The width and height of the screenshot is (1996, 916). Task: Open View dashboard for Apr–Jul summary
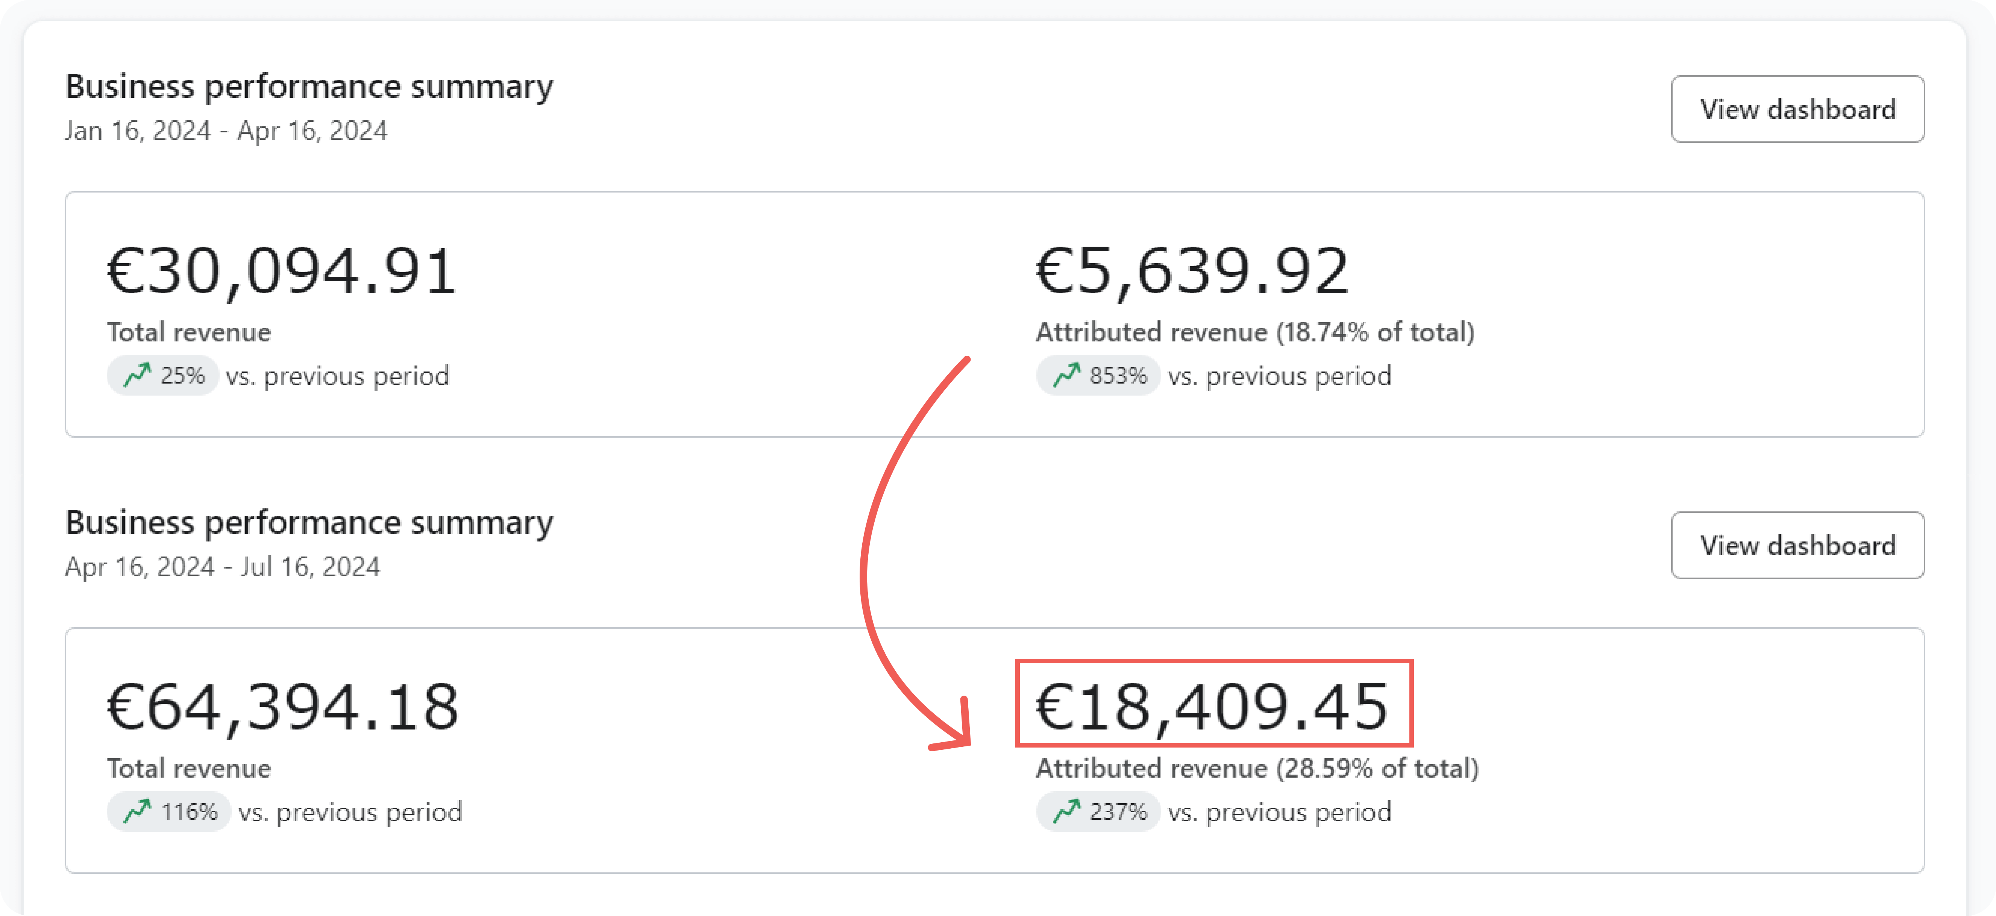click(1797, 546)
